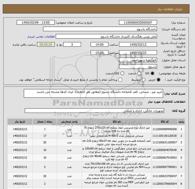Tick the Islamic treasury payment checkbox
Image resolution: width=195 pixels, height=189 pixels.
(120, 80)
